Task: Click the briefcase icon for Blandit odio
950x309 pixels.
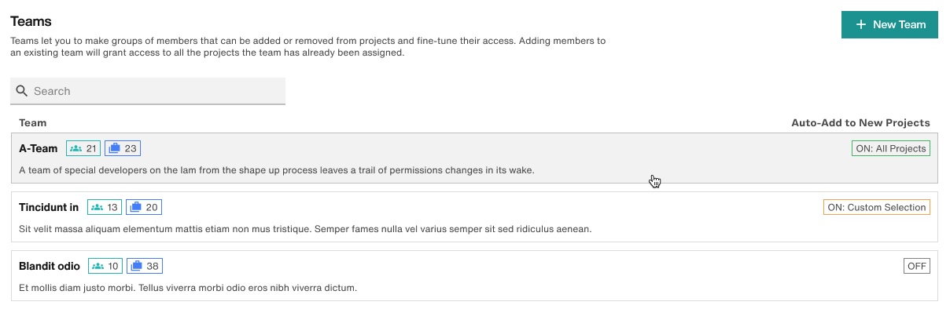Action: point(137,266)
